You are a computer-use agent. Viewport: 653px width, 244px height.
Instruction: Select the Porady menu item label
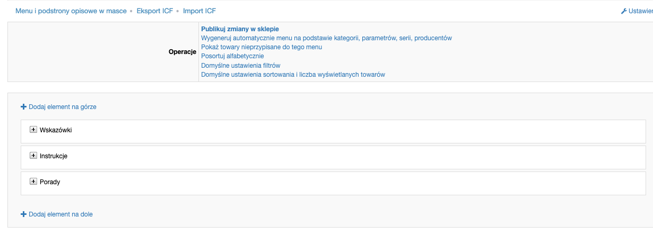click(50, 182)
